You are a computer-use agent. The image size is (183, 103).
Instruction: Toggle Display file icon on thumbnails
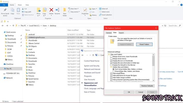click(111, 61)
